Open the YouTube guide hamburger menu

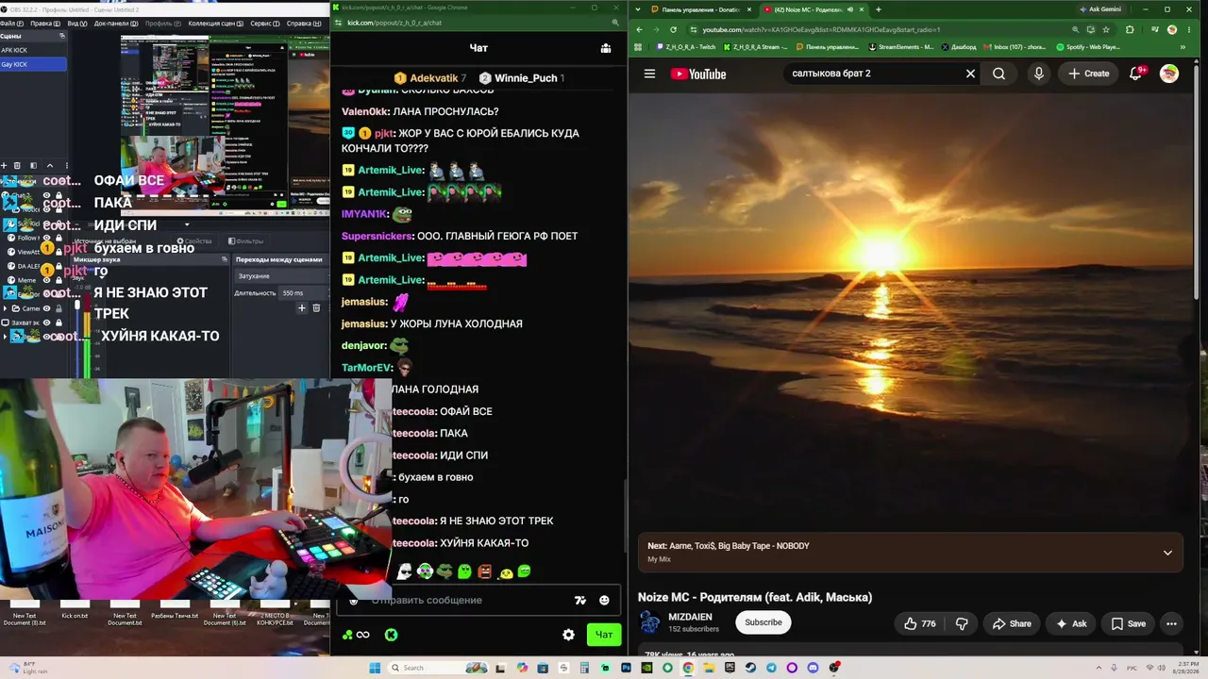[x=649, y=74]
